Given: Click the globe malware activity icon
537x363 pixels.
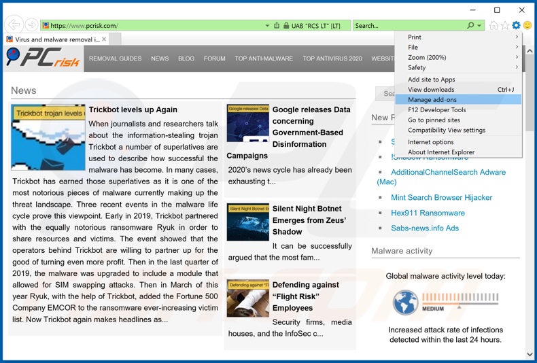Looking at the screenshot, I should (x=406, y=302).
